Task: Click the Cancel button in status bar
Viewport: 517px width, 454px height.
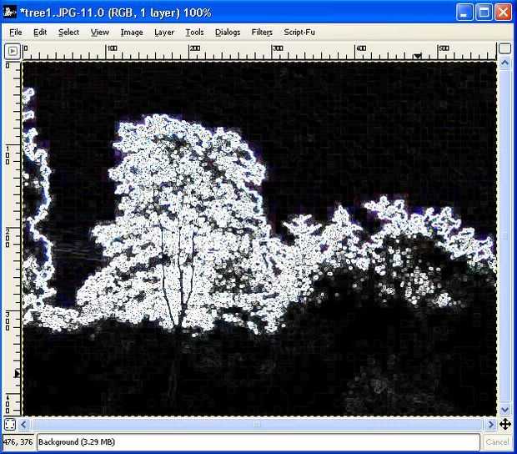Action: pyautogui.click(x=497, y=441)
